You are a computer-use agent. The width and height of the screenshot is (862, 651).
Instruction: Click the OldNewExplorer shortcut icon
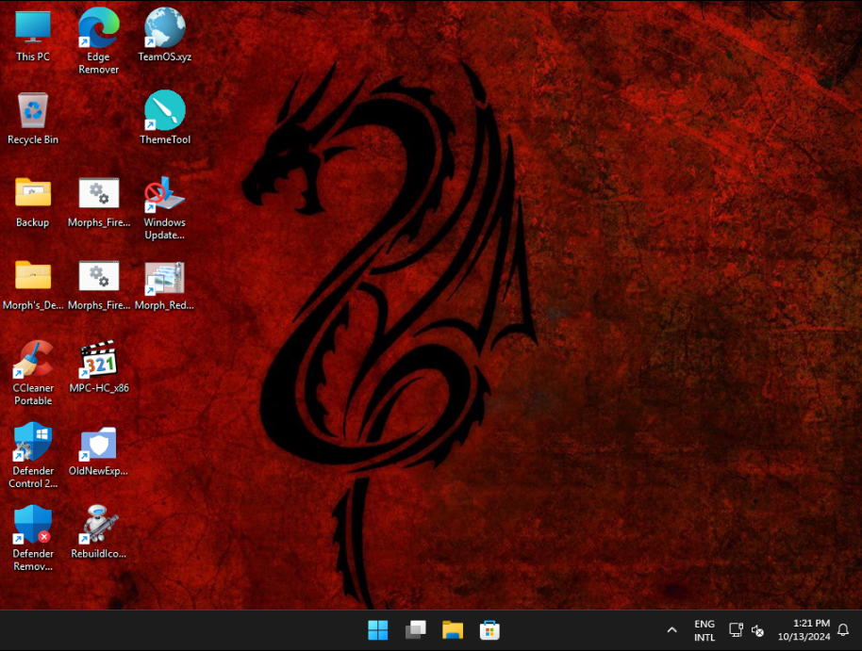tap(98, 443)
